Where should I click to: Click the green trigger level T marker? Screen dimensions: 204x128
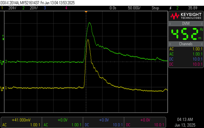tap(3, 37)
